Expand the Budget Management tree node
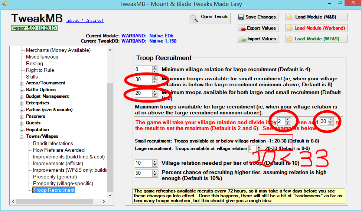Viewport: 362px width, 211px height. click(22, 97)
